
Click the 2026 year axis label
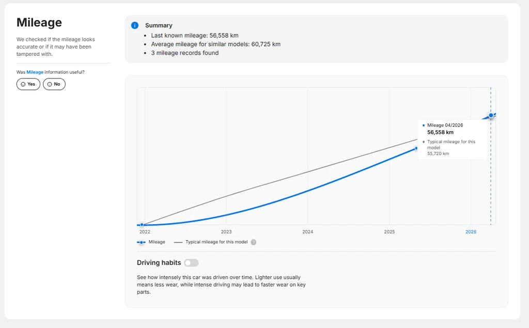pos(471,232)
